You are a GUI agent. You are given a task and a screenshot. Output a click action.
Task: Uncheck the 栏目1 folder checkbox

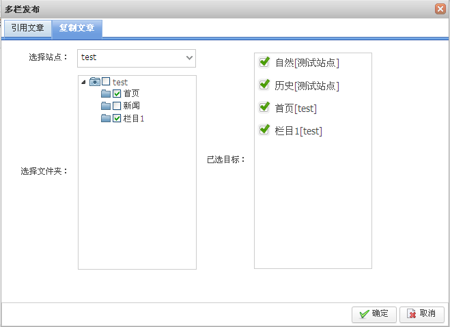point(117,118)
